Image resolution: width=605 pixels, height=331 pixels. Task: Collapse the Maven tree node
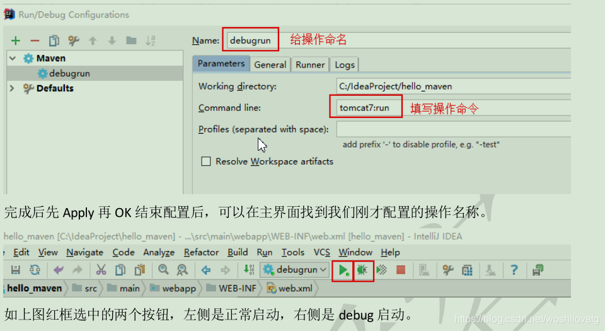(13, 58)
